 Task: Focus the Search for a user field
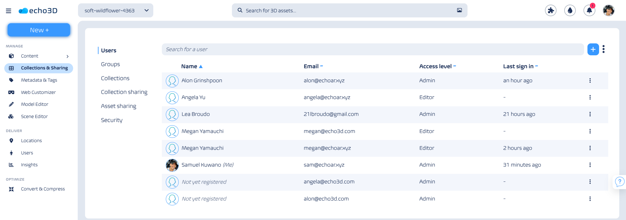(x=373, y=49)
